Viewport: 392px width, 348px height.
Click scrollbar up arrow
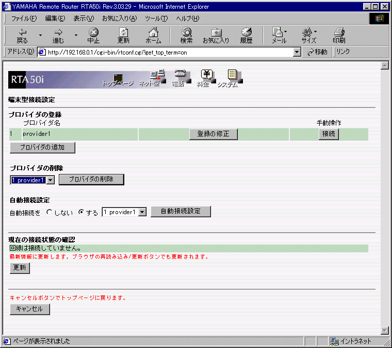(x=384, y=65)
